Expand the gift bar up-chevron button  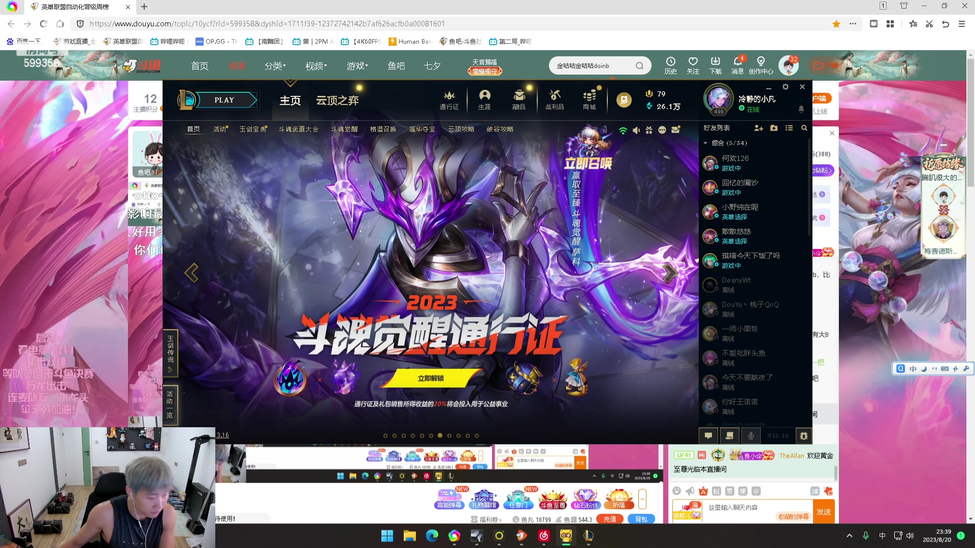tap(642, 499)
